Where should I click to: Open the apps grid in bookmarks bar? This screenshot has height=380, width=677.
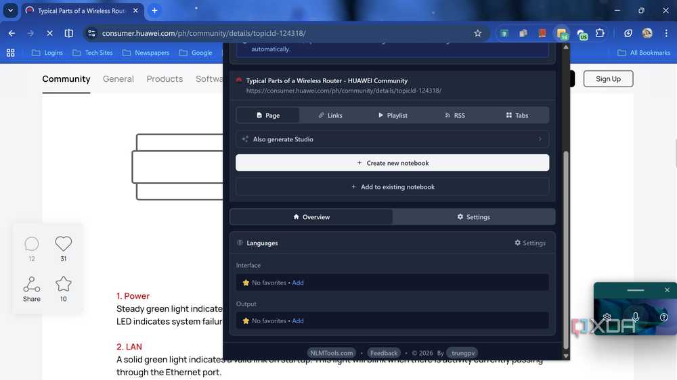11,53
